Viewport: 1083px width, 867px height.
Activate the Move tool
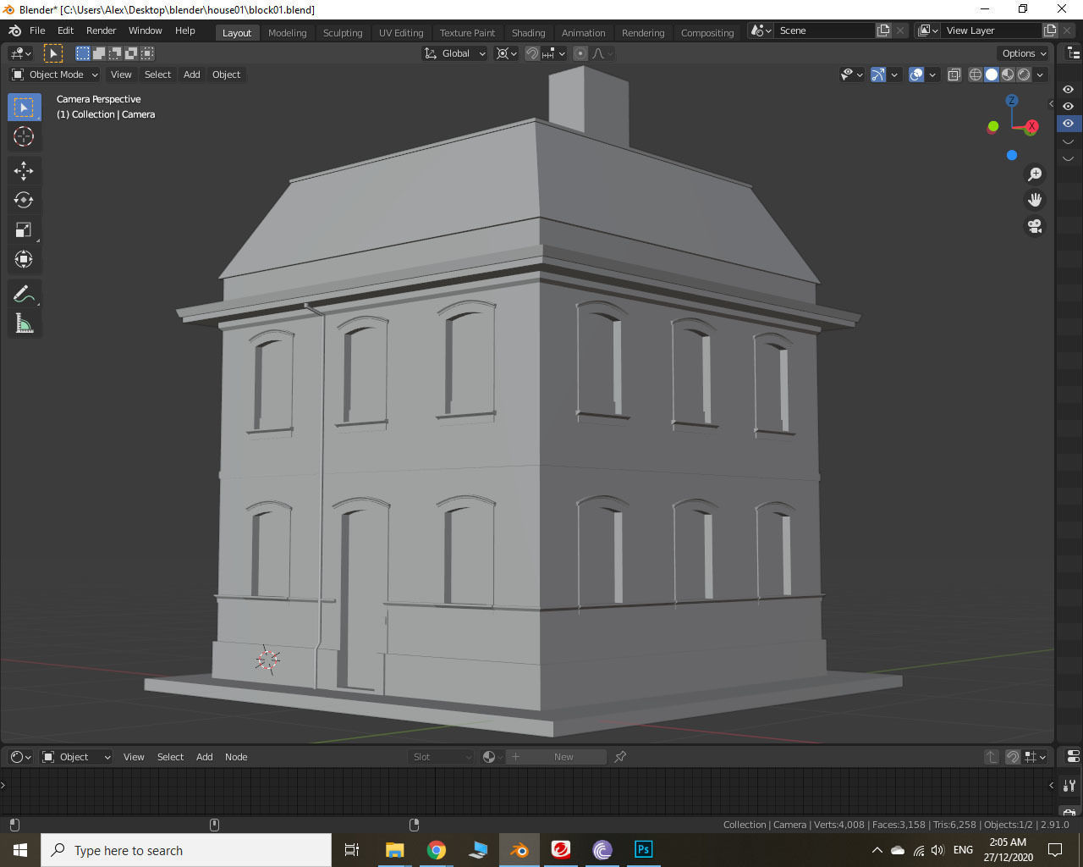pyautogui.click(x=24, y=170)
